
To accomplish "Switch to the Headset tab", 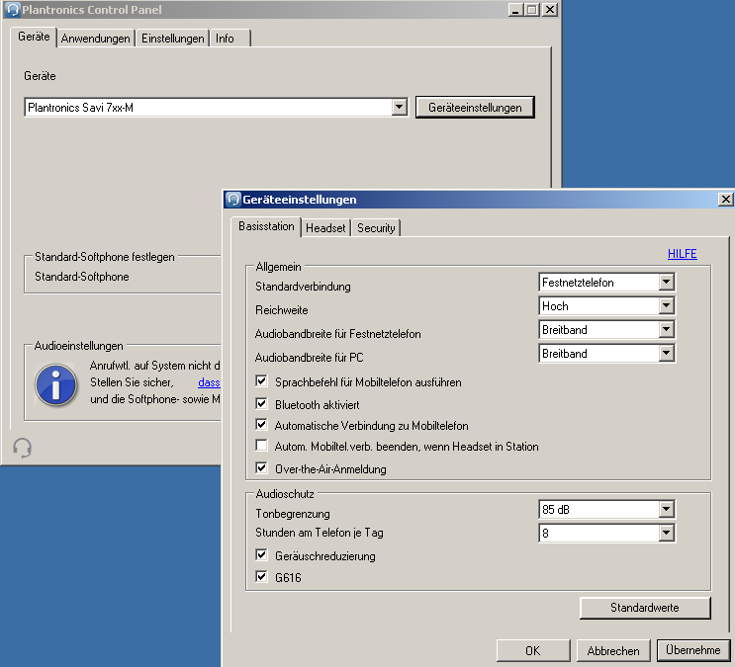I will click(325, 228).
